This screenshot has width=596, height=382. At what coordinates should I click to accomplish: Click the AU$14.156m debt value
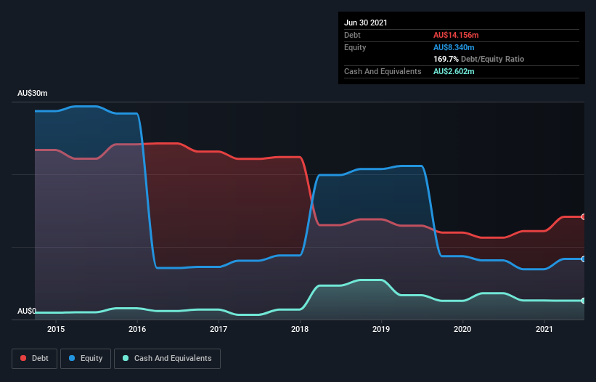coord(456,35)
